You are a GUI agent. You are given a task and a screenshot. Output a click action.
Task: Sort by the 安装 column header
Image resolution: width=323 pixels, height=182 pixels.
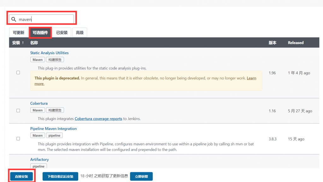click(18, 43)
